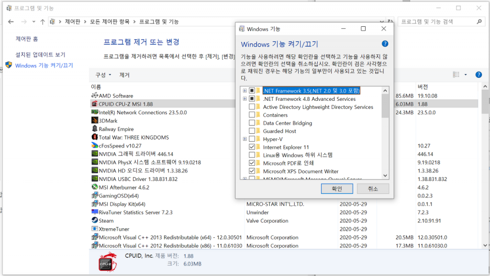The image size is (490, 276).
Task: Open the 설치된 업데이트 보기 link
Action: [40, 54]
